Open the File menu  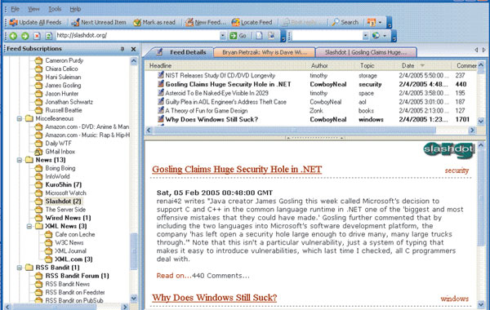point(15,9)
